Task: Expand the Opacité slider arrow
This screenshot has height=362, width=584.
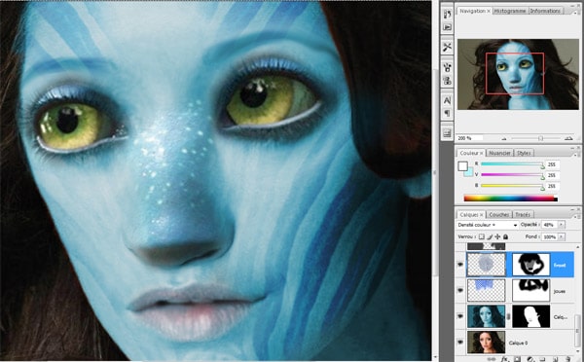Action: pyautogui.click(x=561, y=225)
